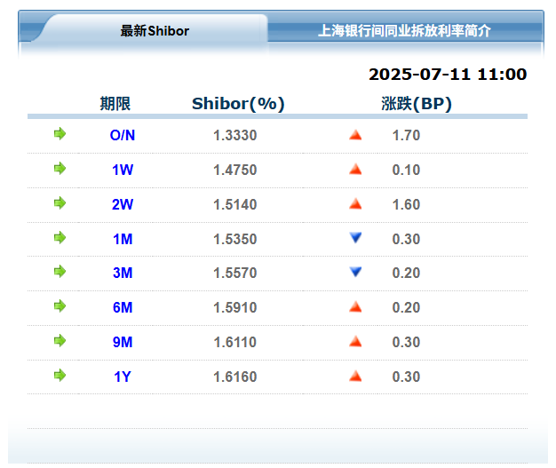Click the 1M change value 0.30

click(406, 239)
